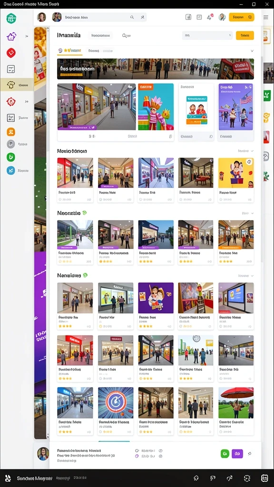Image resolution: width=274 pixels, height=487 pixels.
Task: Toggle the badge on the yellow cartoon thumbnail
Action: (x=249, y=162)
